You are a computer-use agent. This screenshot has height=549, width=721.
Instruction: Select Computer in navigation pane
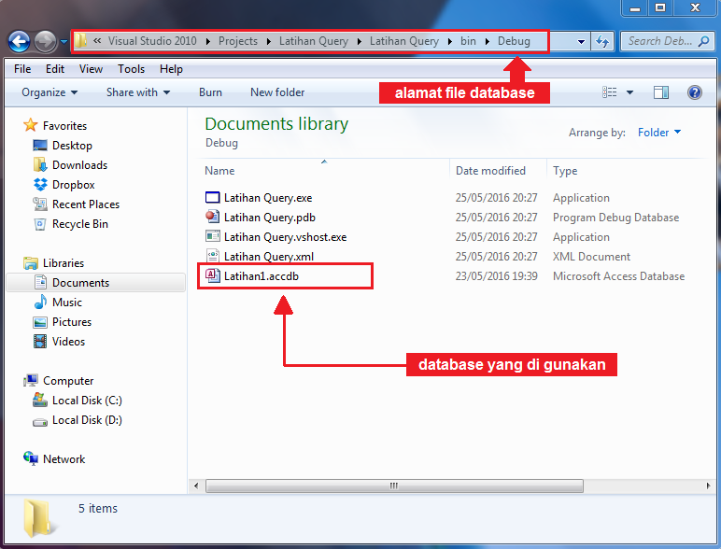68,381
